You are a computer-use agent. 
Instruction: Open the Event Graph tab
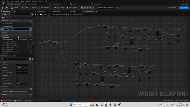pos(72,11)
